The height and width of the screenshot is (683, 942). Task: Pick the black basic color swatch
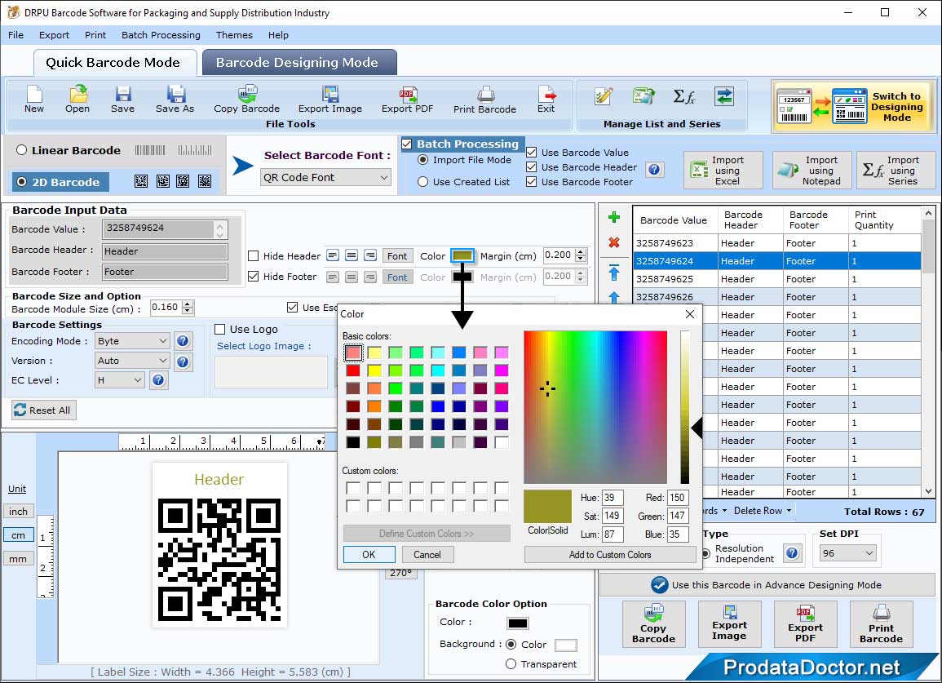[353, 442]
